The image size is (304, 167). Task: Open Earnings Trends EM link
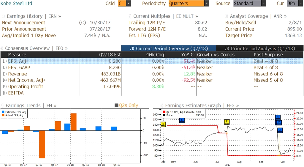[31, 105]
